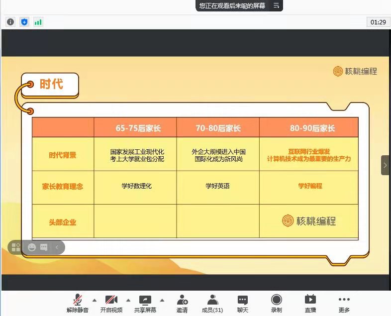391x316 pixels.
Task: Unmute microphone via 解除静音
Action: coord(77,303)
